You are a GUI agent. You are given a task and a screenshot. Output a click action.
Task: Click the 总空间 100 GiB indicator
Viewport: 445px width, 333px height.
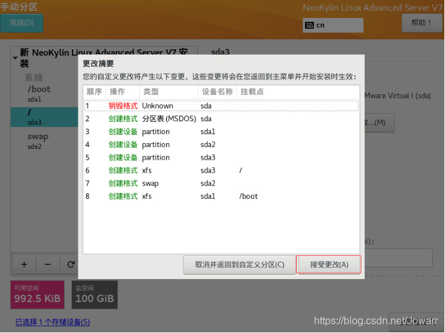(x=94, y=295)
